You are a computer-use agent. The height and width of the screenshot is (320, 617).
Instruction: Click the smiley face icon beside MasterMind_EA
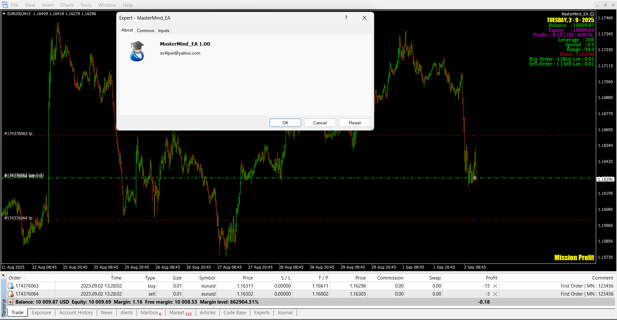592,14
